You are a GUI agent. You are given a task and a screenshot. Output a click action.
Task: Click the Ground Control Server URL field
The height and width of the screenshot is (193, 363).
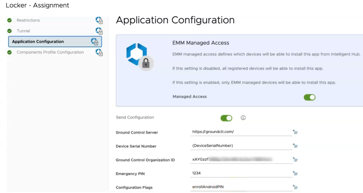click(x=241, y=132)
